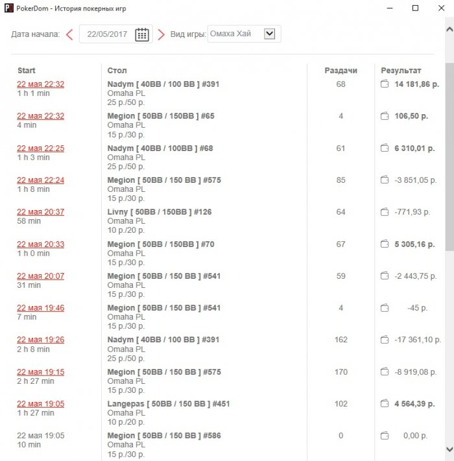Viewport: 454px width, 461px height.
Task: Click the result value 5 305,16 р.
Action: click(414, 244)
